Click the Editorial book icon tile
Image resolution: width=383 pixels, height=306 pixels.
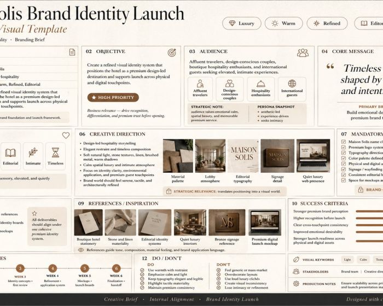click(x=10, y=156)
